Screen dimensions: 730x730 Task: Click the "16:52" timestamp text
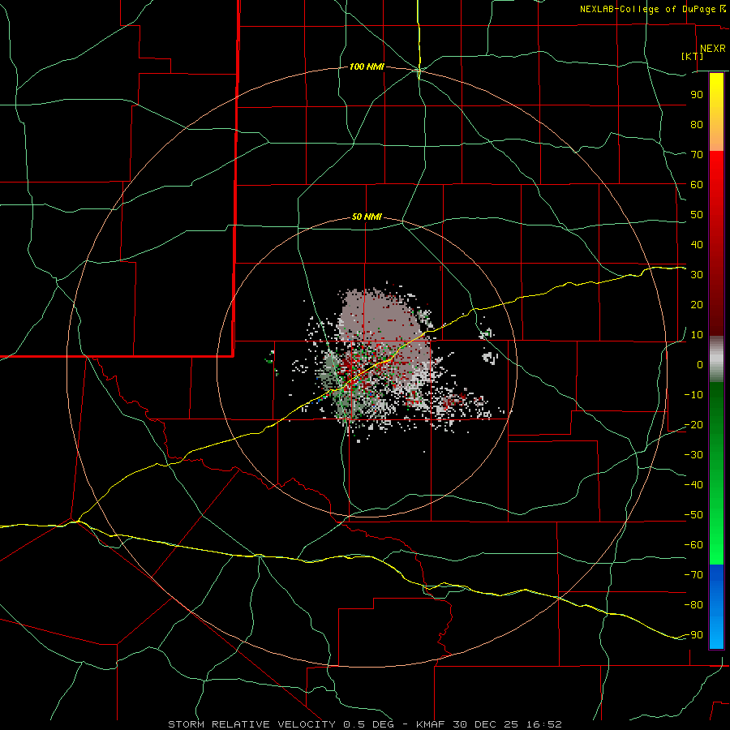pyautogui.click(x=543, y=724)
